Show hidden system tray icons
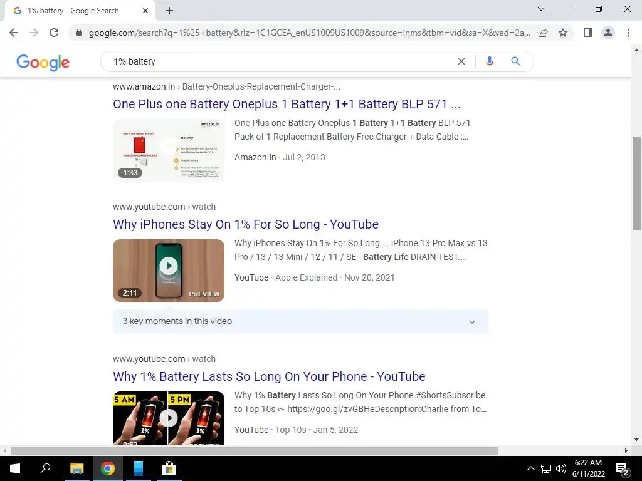This screenshot has width=642, height=481. 530,468
